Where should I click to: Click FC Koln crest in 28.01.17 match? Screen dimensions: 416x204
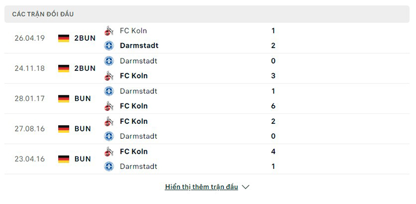pyautogui.click(x=109, y=106)
